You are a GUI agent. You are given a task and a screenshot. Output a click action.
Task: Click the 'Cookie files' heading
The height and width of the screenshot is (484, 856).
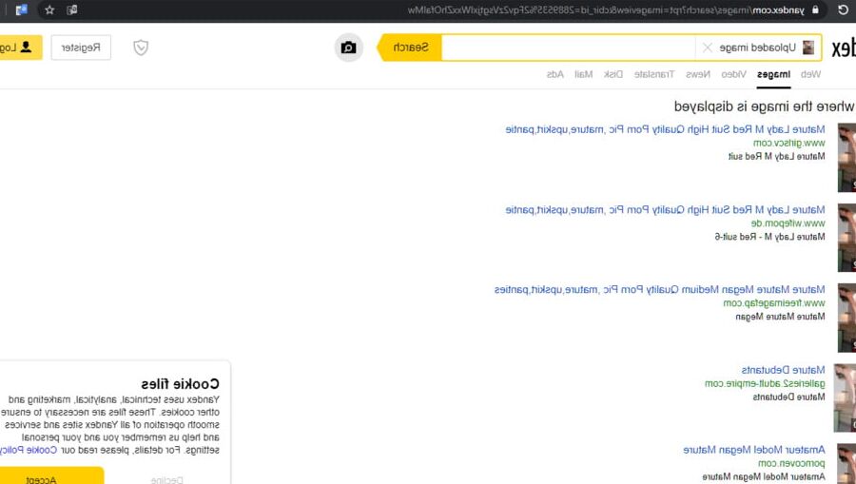(x=180, y=383)
